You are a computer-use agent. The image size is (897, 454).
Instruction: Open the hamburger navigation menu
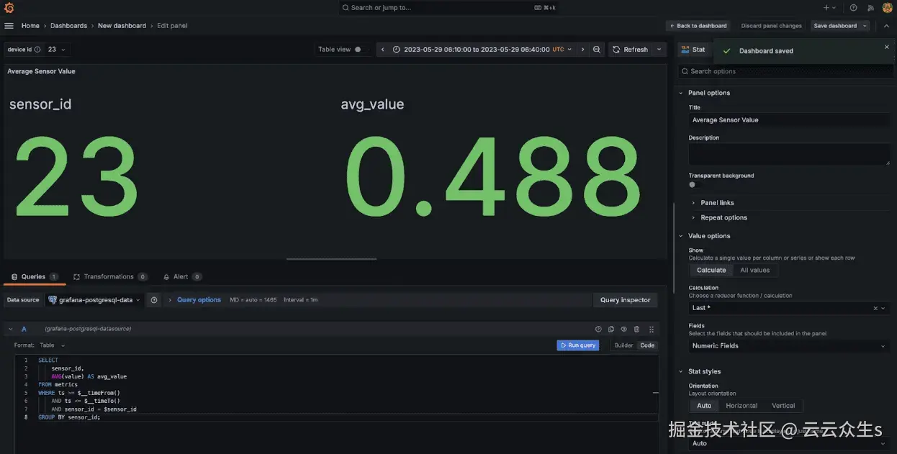coord(9,26)
